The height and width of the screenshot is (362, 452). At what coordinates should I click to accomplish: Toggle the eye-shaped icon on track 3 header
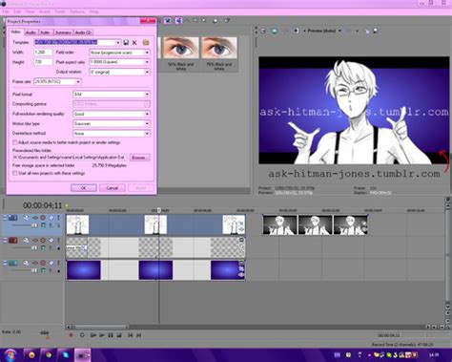point(35,263)
